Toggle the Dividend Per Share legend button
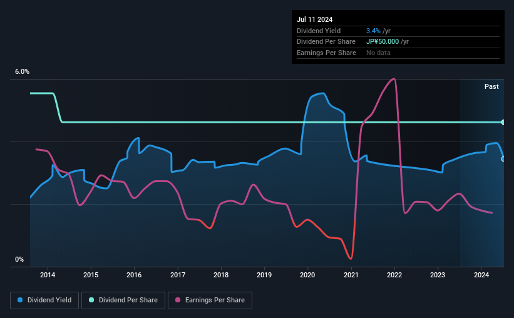Viewport: 514px width, 318px height. [x=123, y=300]
